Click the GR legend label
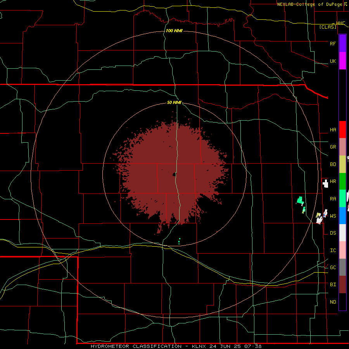This screenshot has height=349, width=349. click(333, 147)
